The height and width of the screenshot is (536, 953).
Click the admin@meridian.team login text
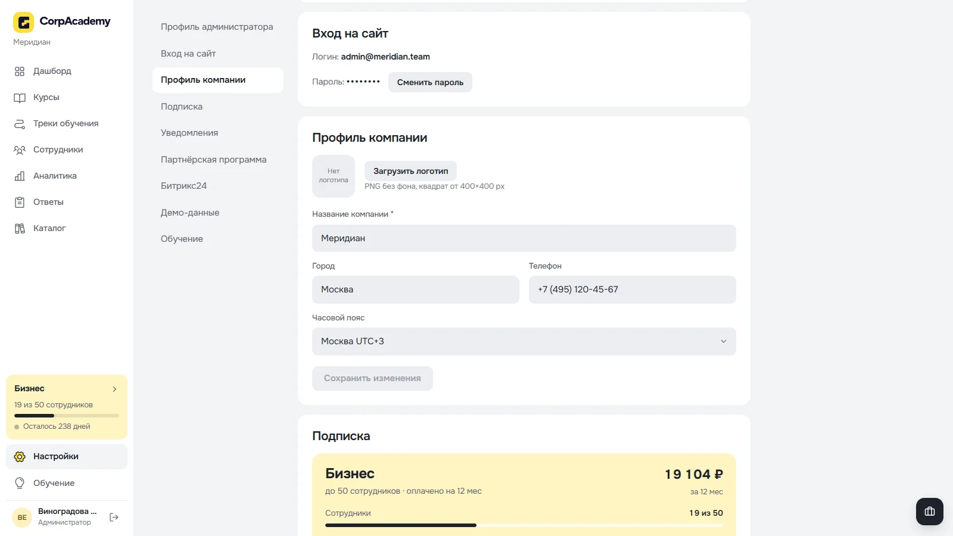[x=385, y=57]
